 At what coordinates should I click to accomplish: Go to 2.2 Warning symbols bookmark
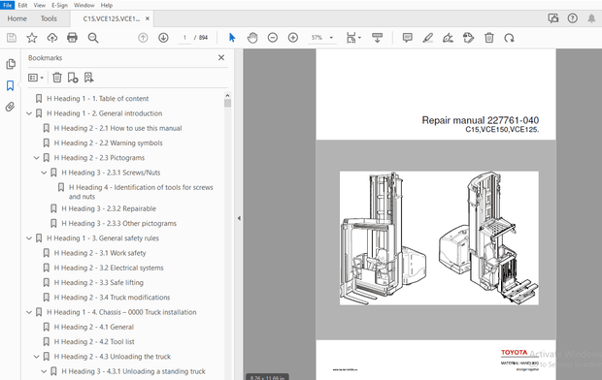[109, 143]
